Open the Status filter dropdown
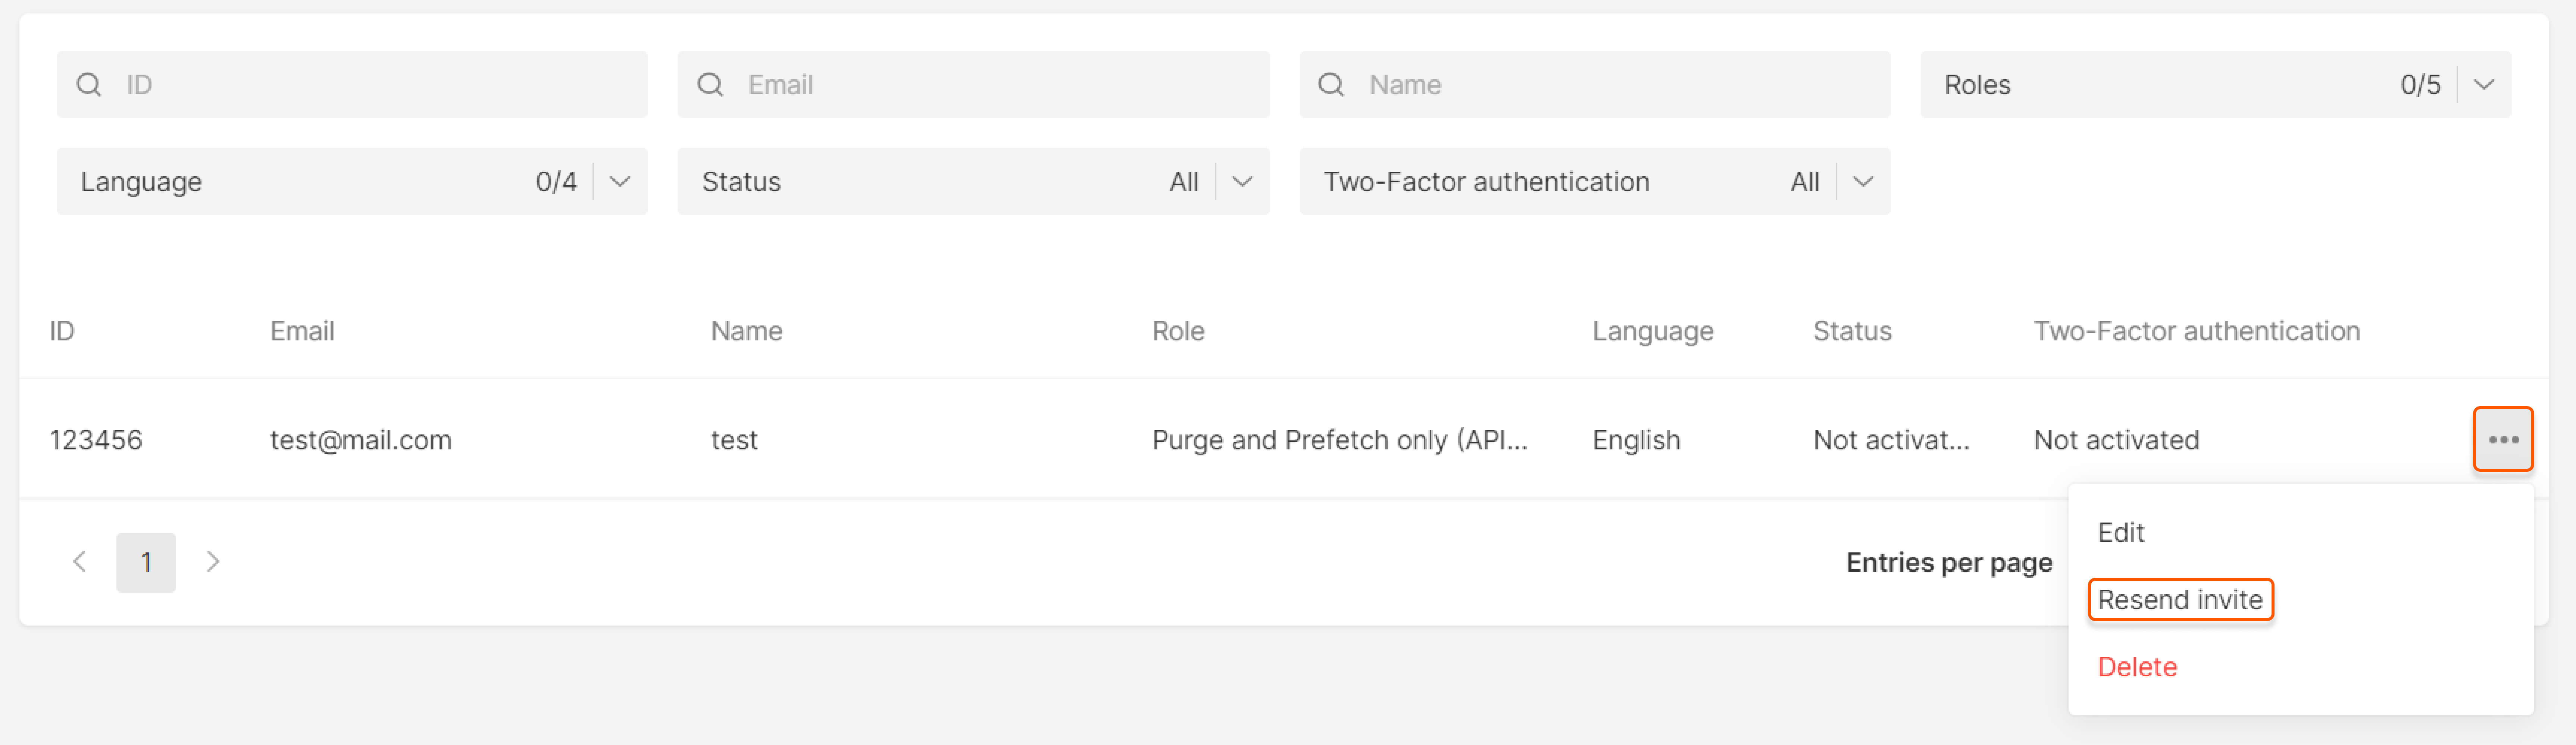Screen dimensions: 2576x745 [x=1243, y=181]
